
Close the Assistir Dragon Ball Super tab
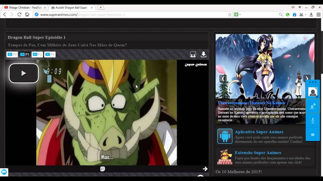[92, 8]
